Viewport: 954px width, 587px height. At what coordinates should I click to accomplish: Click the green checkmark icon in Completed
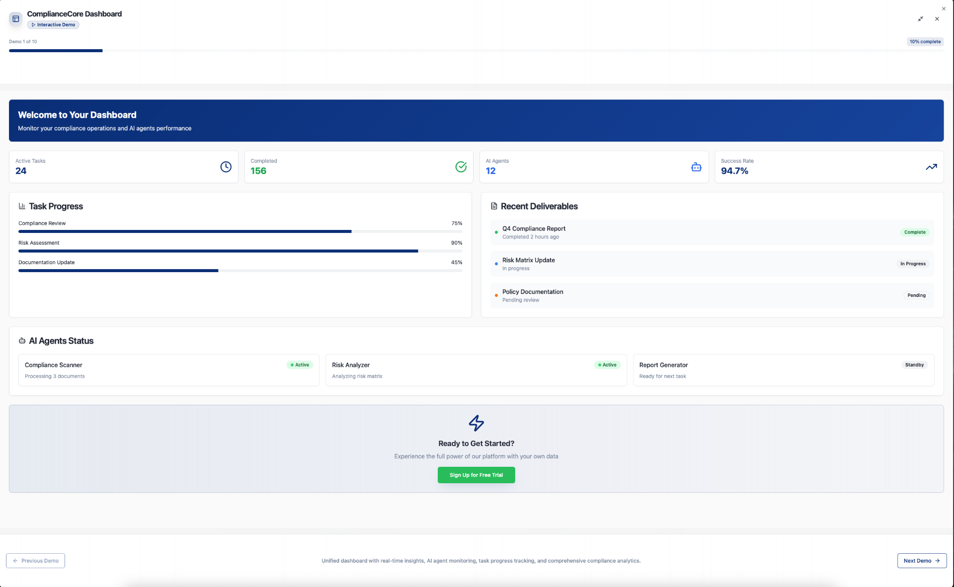point(461,167)
